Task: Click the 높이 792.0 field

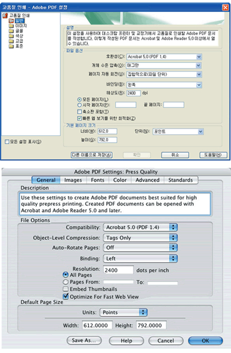Action: [108, 140]
